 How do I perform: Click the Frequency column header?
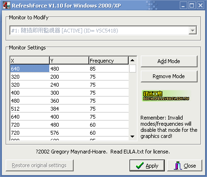tap(109, 61)
